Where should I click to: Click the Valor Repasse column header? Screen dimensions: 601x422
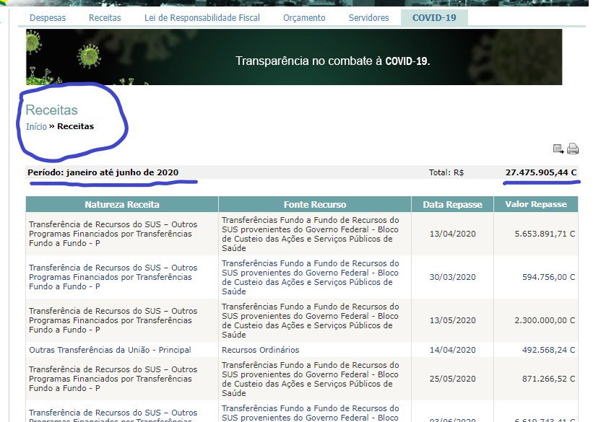coord(536,205)
